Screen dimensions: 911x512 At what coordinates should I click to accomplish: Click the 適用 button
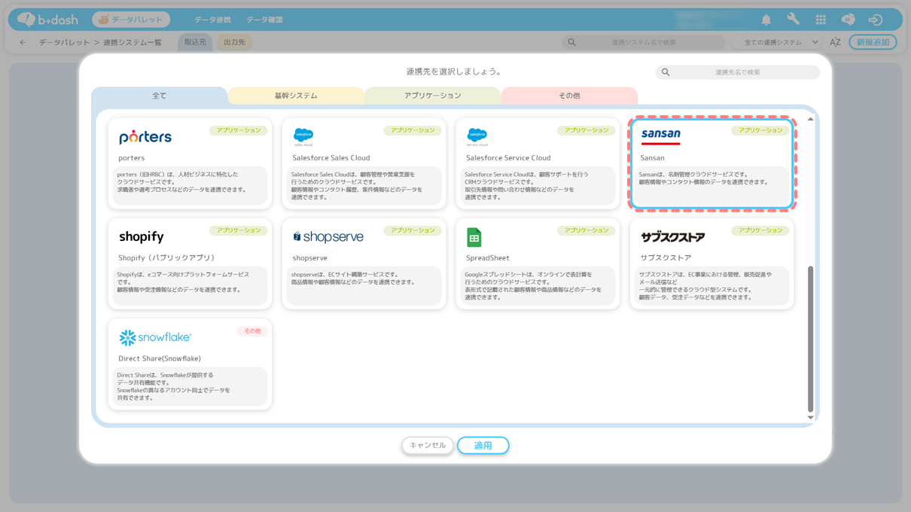click(x=483, y=446)
